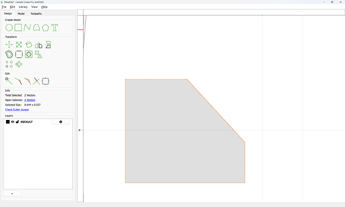Activate the Move transform tool
This screenshot has height=207, width=345.
point(9,44)
